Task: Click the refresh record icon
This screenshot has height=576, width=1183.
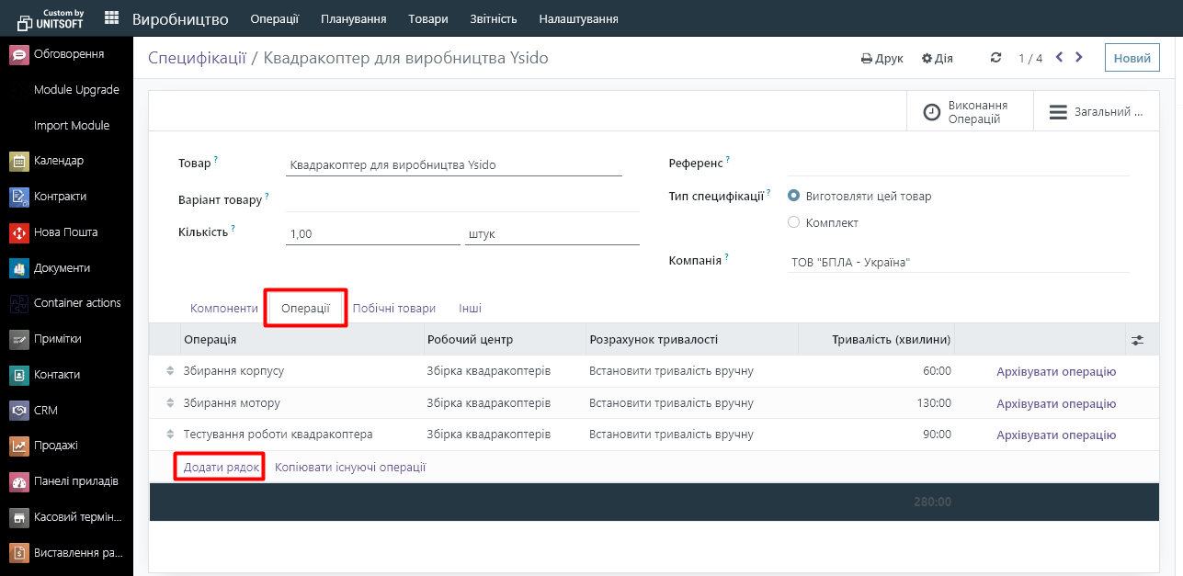Action: [x=995, y=58]
